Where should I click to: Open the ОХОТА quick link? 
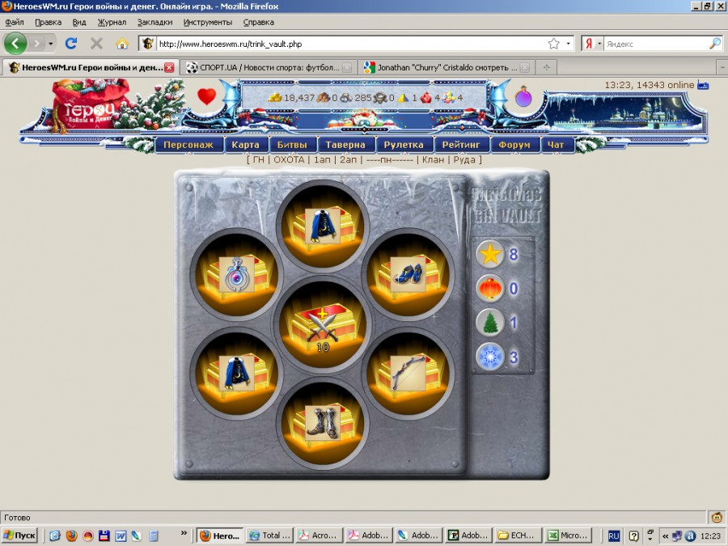point(289,159)
